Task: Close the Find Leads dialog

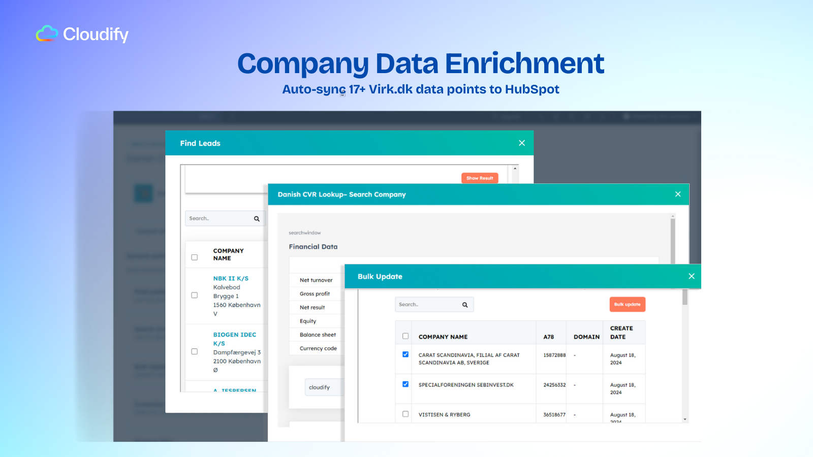Action: (521, 143)
